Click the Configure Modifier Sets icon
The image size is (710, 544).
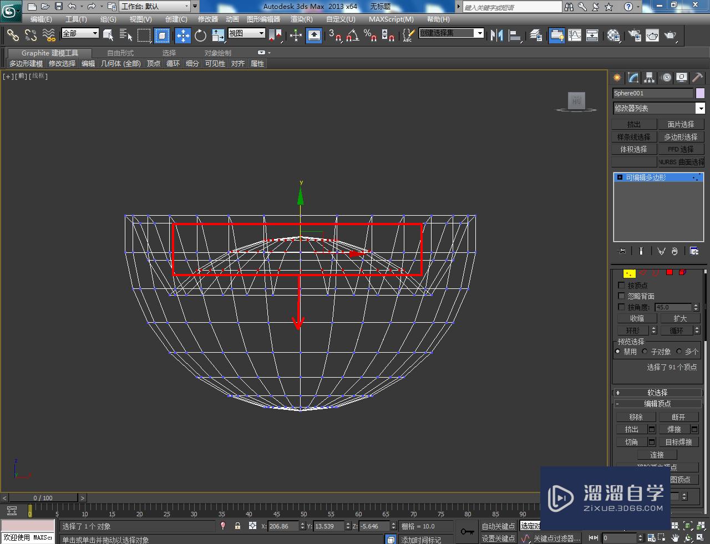[694, 251]
